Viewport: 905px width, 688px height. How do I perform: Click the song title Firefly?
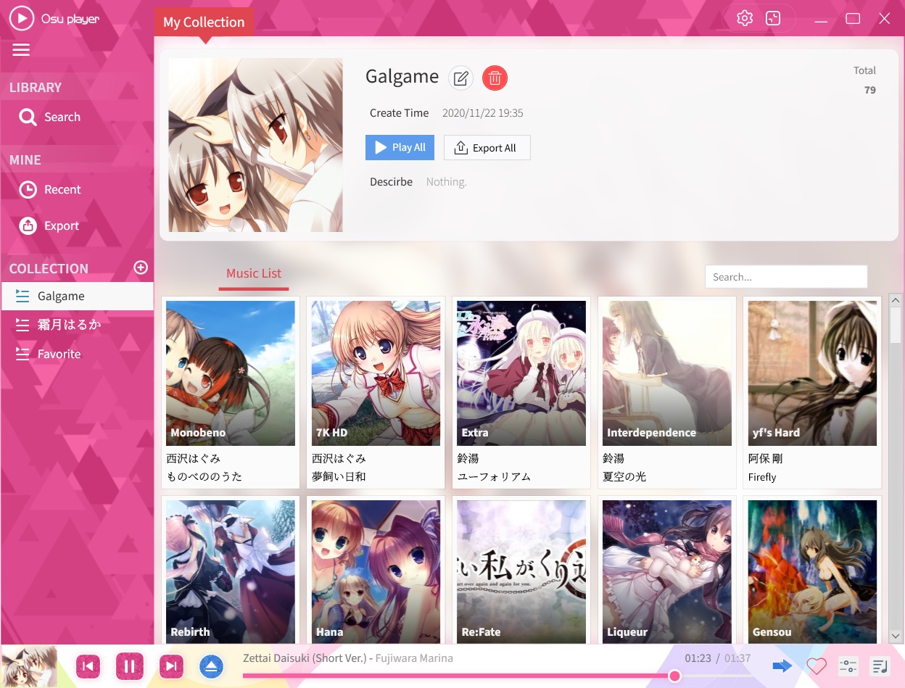click(762, 477)
